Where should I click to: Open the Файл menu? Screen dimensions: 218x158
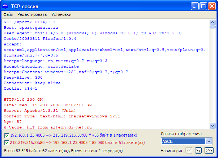8,14
